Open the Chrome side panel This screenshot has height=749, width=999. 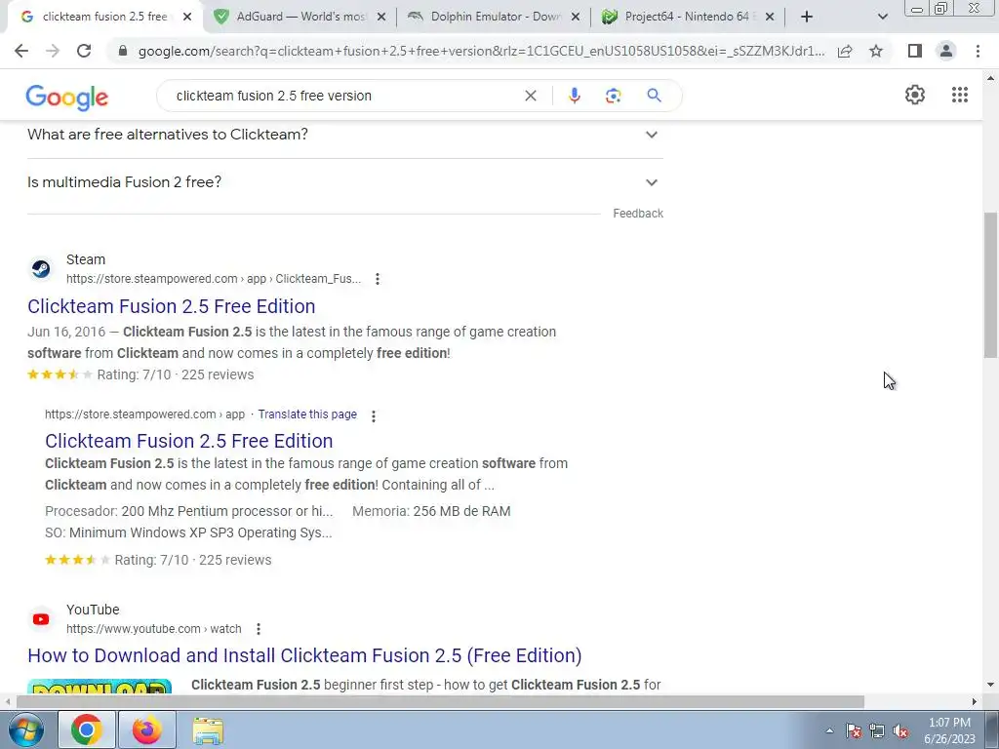[x=915, y=51]
